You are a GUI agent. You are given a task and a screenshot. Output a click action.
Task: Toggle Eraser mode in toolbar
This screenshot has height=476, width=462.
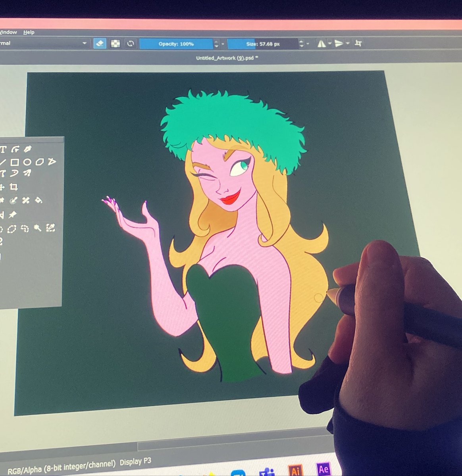(100, 43)
